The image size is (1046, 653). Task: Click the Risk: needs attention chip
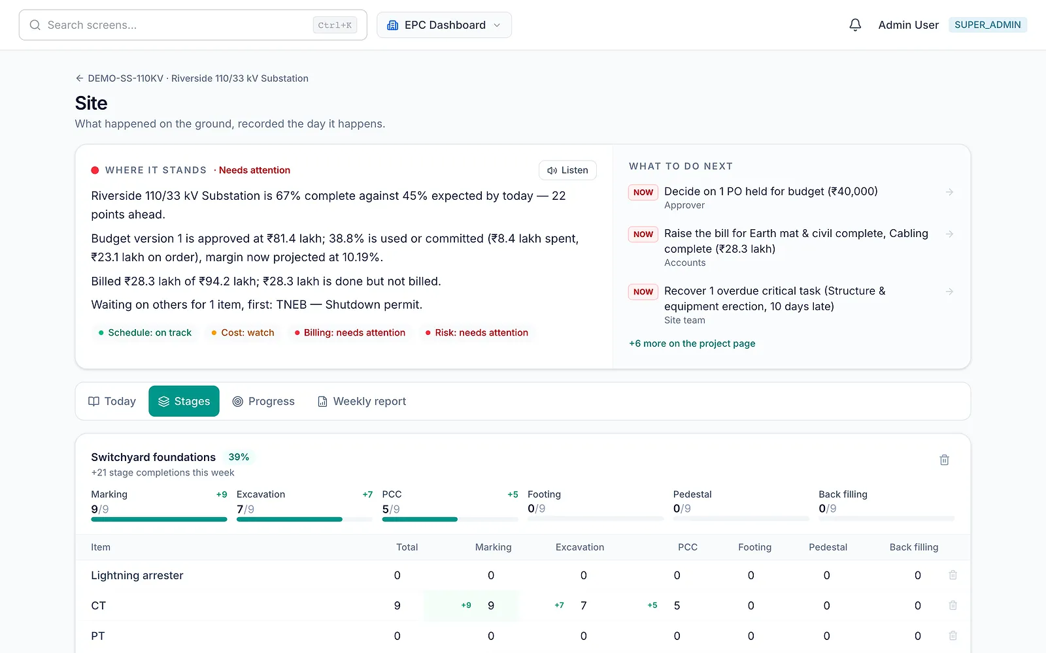(477, 332)
